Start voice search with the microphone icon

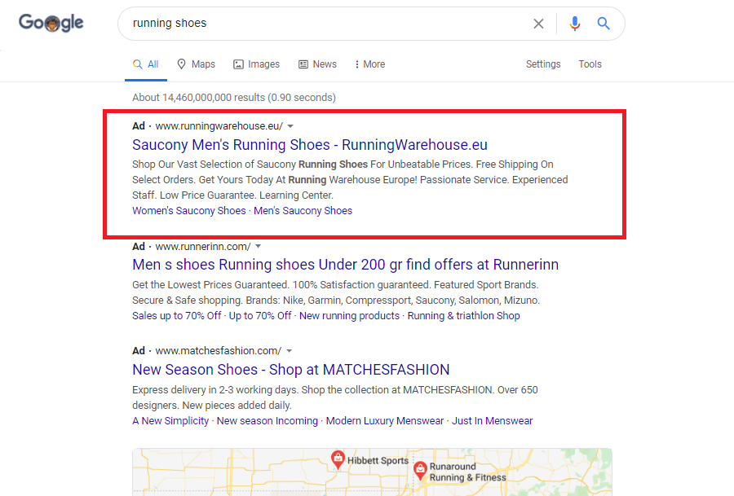pos(575,24)
